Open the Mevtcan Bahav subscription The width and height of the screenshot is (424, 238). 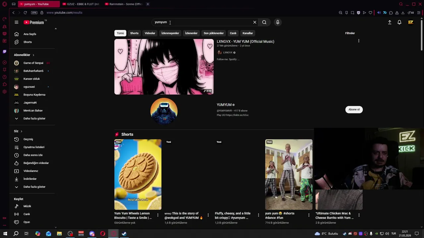pos(32,110)
